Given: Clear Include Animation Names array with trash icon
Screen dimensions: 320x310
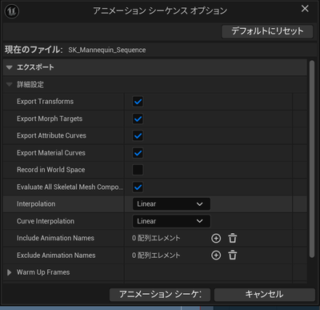Looking at the screenshot, I should point(233,238).
